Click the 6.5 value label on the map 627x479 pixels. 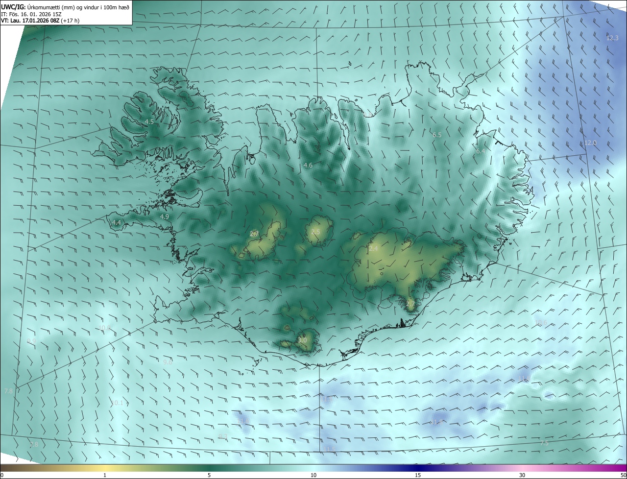coord(437,135)
